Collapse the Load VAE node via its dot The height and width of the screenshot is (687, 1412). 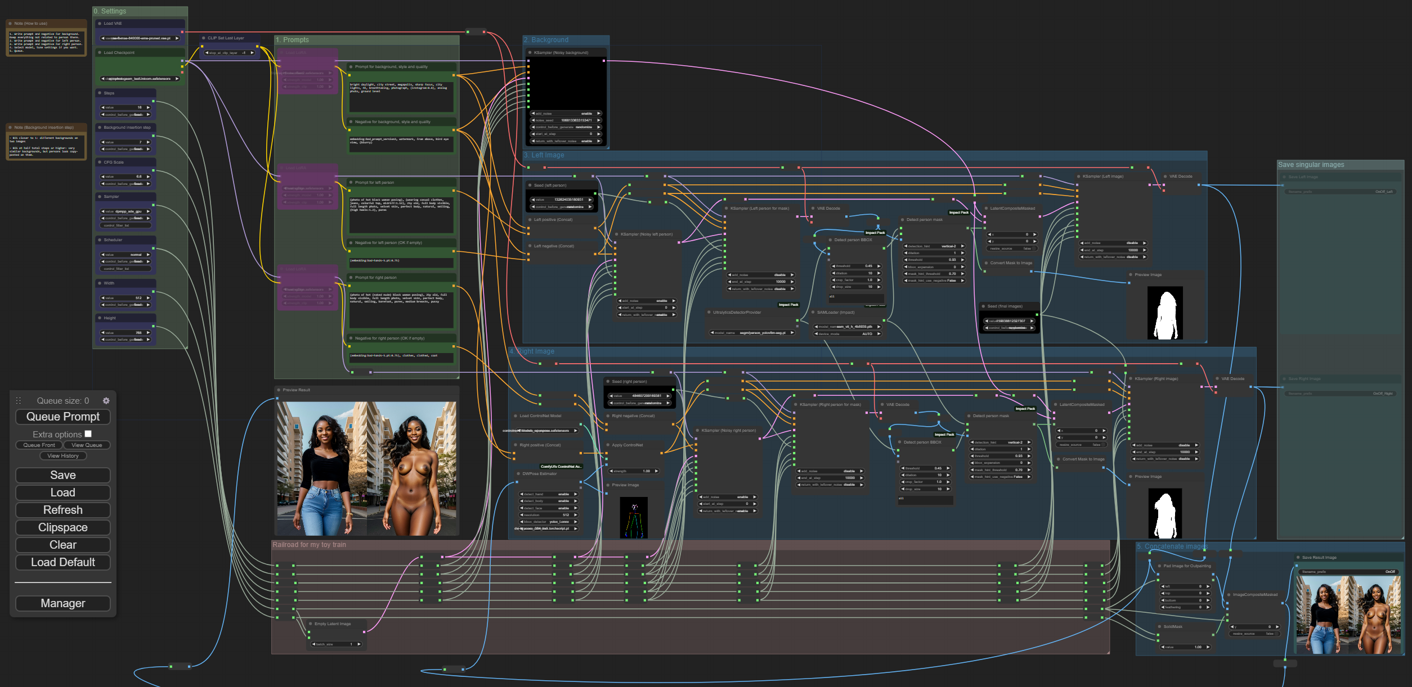(x=100, y=24)
